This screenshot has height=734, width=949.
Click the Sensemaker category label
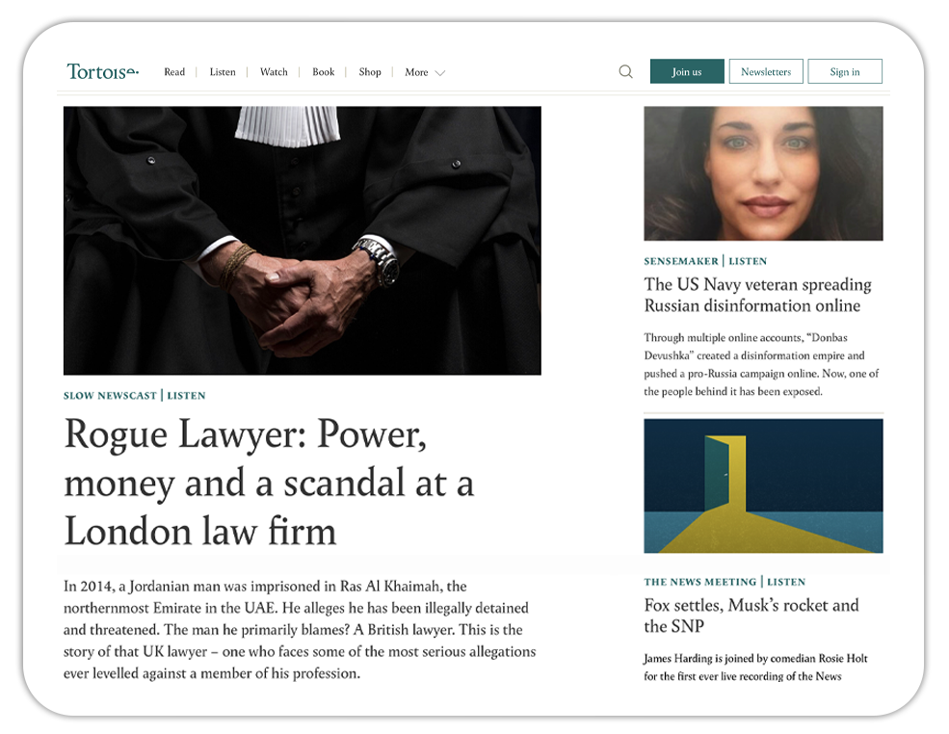point(681,261)
